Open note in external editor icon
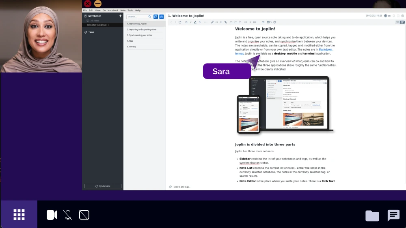The width and height of the screenshot is (406, 228). click(x=180, y=22)
